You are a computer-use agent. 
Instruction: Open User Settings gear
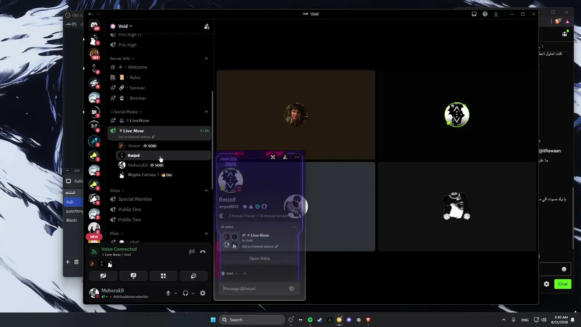[x=202, y=293]
